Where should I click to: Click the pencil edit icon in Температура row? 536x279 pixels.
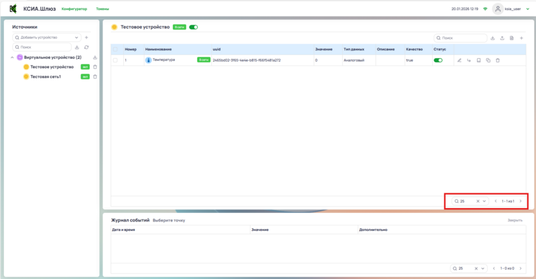460,60
